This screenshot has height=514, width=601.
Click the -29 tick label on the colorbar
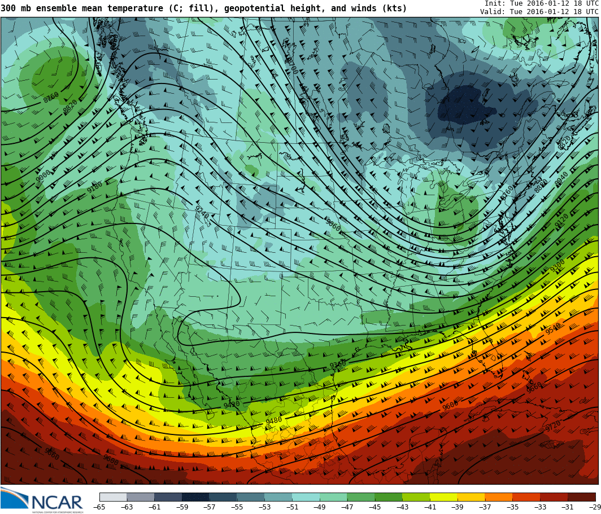tap(595, 507)
